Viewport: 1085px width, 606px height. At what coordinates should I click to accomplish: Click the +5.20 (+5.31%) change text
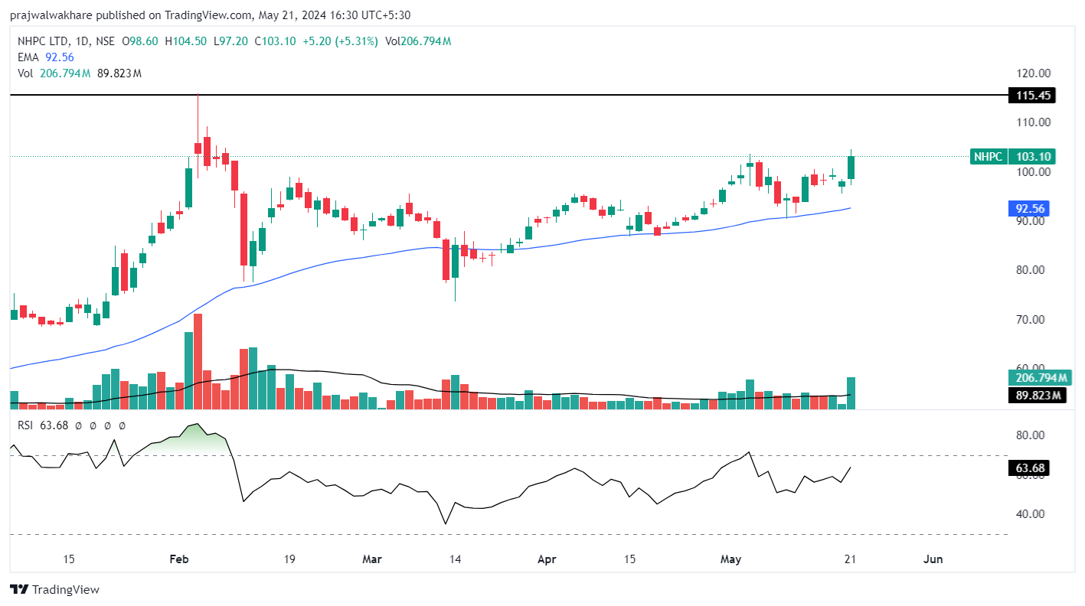(341, 41)
